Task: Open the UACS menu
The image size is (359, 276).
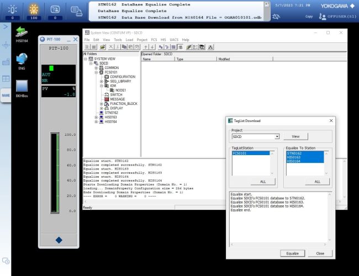Action: [174, 40]
